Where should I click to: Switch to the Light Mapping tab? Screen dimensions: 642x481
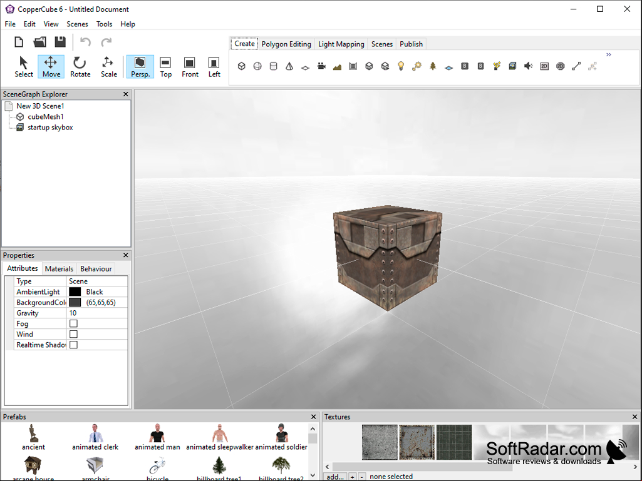tap(341, 44)
